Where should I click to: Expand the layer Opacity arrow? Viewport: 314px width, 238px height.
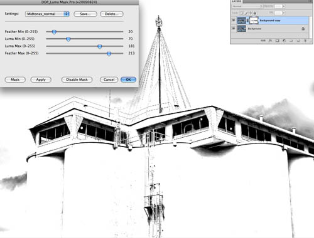click(284, 6)
